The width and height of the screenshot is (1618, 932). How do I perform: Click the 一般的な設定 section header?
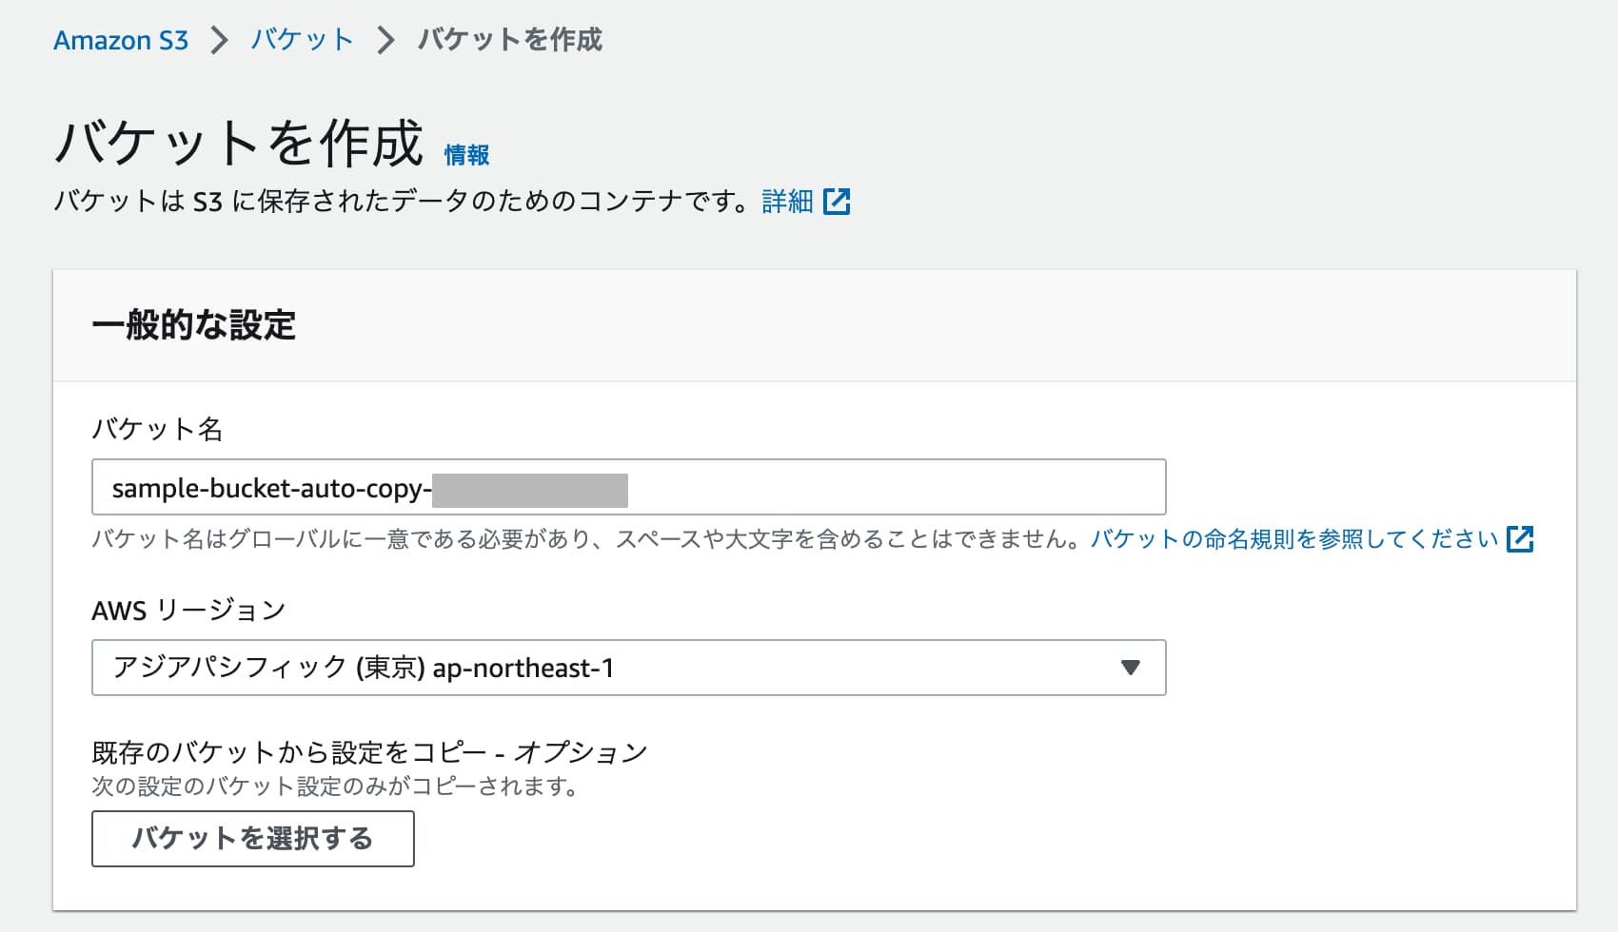(194, 325)
